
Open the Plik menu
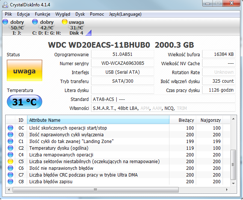pos(9,14)
